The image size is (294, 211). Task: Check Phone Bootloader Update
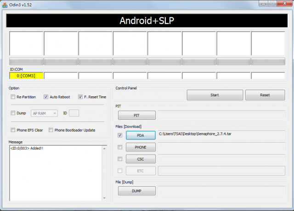coord(51,130)
